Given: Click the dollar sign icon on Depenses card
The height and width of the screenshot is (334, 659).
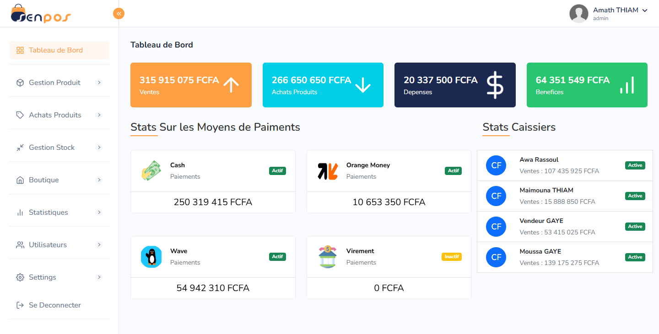Looking at the screenshot, I should (495, 85).
